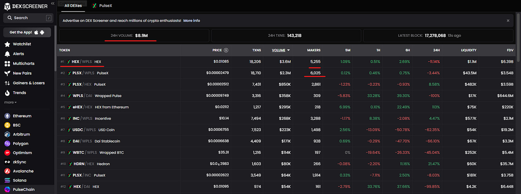
Task: Collapse the sidebar with double-chevron icon
Action: pos(53,3)
